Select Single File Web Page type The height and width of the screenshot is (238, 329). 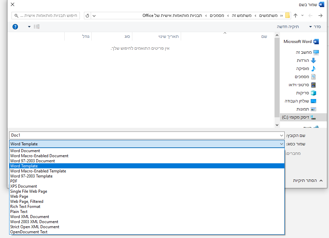click(147, 191)
